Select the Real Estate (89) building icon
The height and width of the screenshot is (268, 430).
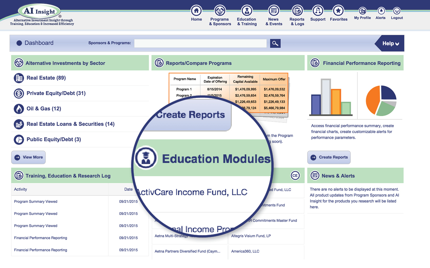(19, 78)
